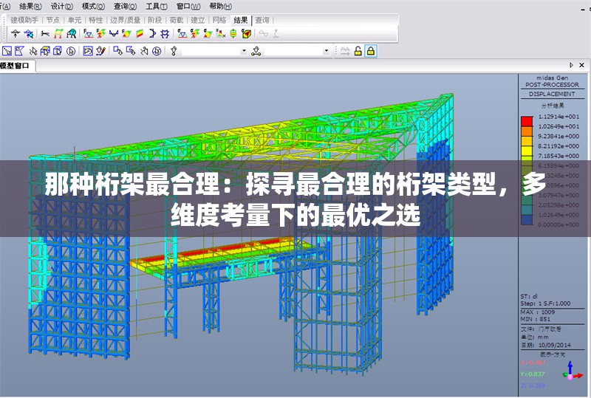
Task: Expand the first empty toolbar dropdown
Action: (x=245, y=51)
